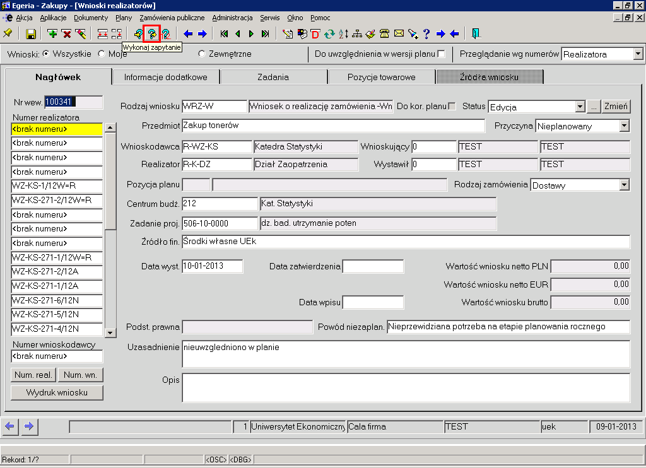Click the color palette icon
Viewport: 646px width, 468px height.
coord(302,34)
